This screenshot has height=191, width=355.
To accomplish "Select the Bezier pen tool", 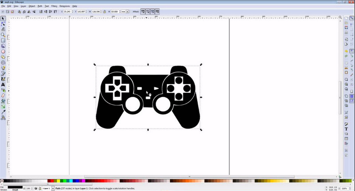I will click(x=3, y=73).
